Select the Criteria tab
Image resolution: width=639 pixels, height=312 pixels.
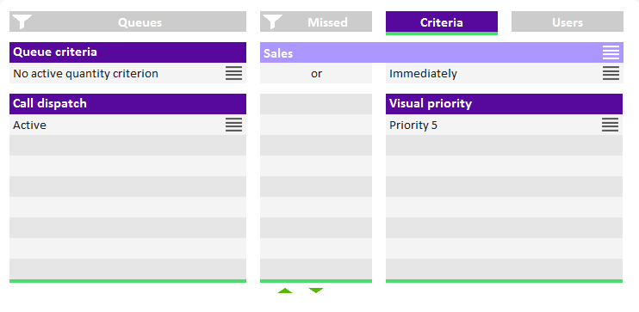(441, 22)
